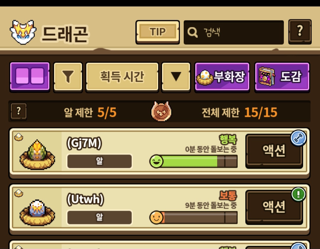This screenshot has width=320, height=249.
Task: Click the 액션 button for Utwh
Action: pos(274,207)
